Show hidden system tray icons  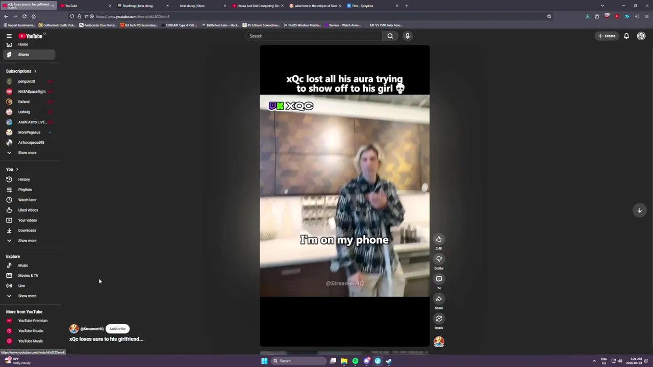point(594,361)
